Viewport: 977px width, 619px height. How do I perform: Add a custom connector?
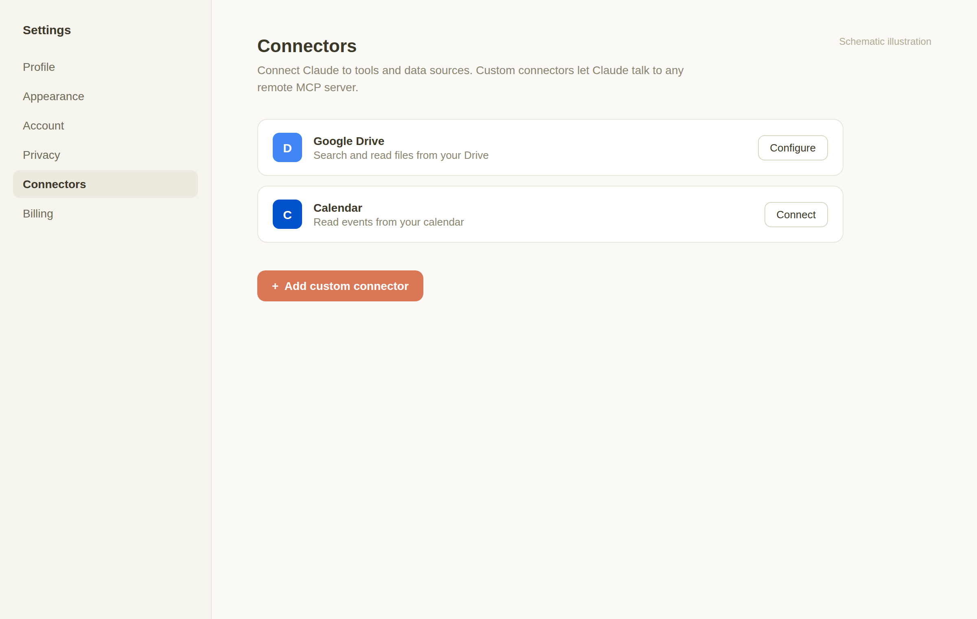click(340, 286)
